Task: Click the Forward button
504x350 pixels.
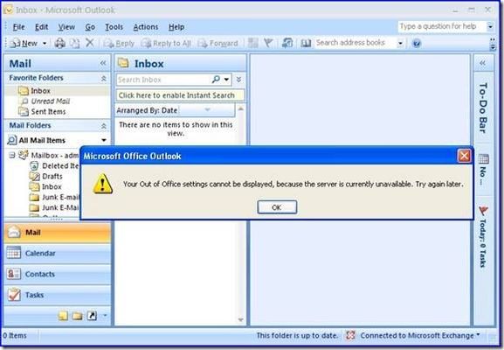Action: [217, 43]
